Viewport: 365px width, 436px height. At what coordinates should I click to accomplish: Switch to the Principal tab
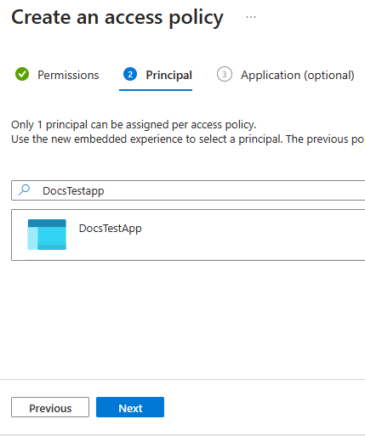[x=156, y=75]
